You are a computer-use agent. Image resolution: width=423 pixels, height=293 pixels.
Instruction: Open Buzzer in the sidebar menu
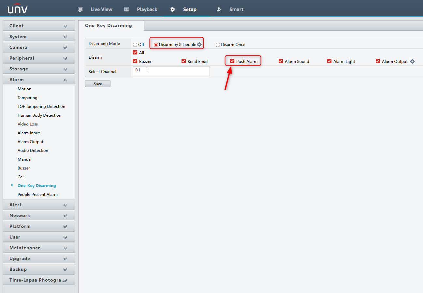point(24,168)
